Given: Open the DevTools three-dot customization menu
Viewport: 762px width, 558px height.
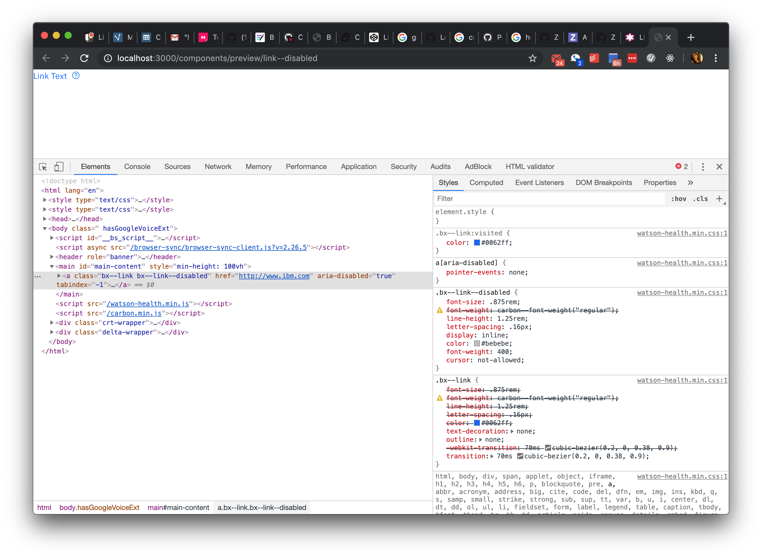Looking at the screenshot, I should pos(703,167).
